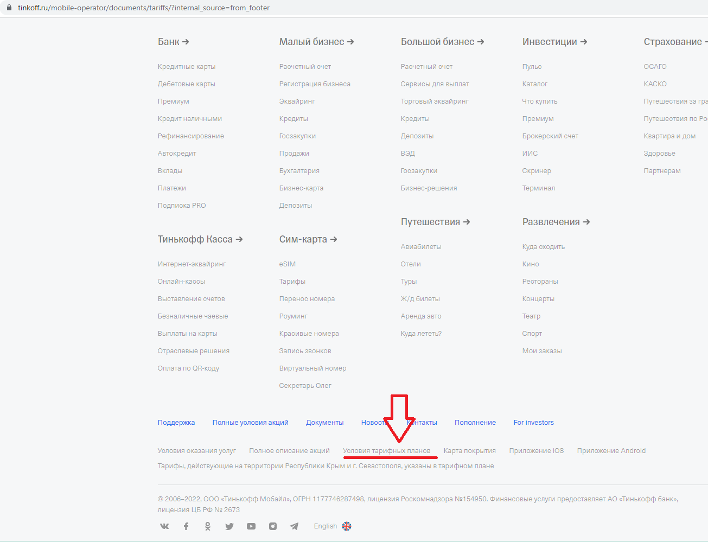708x542 pixels.
Task: Open the Интернет-эквайринг link
Action: click(192, 264)
